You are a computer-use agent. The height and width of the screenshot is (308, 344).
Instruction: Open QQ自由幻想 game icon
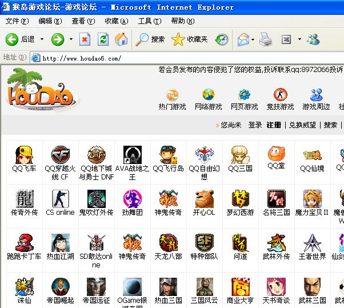click(x=204, y=155)
